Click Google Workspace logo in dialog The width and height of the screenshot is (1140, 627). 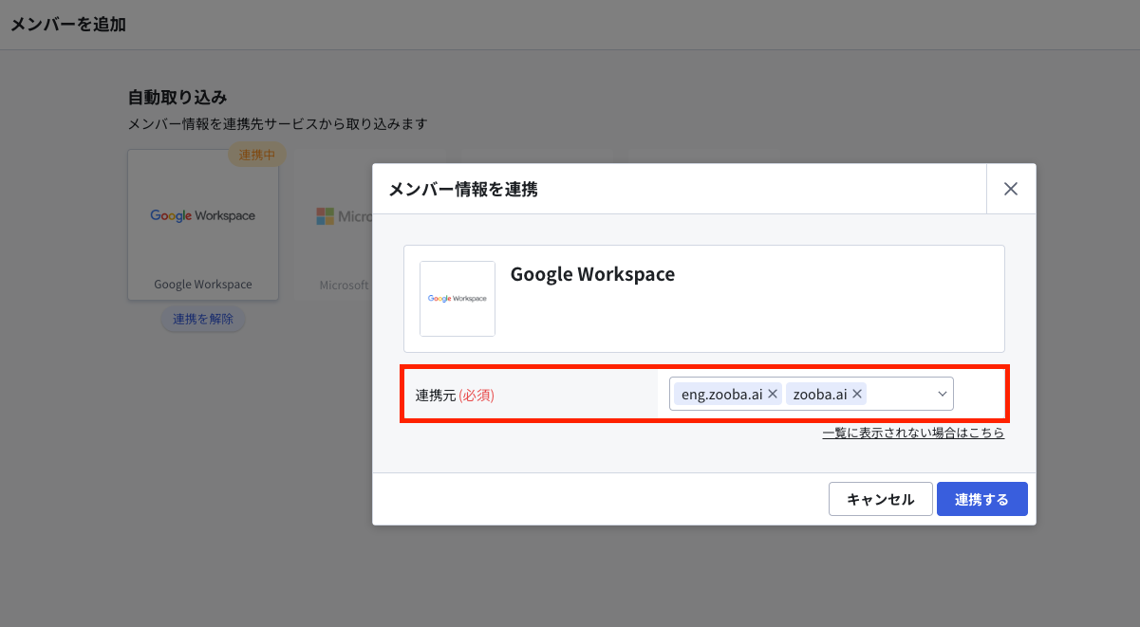click(458, 298)
